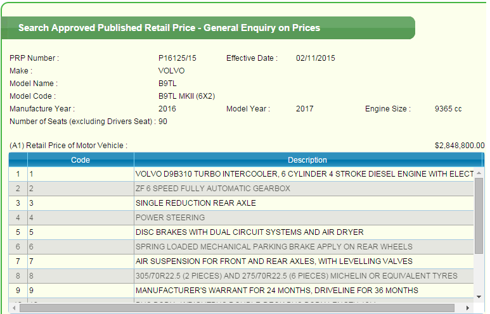Click the Number of Seats label
This screenshot has height=314, width=490.
pyautogui.click(x=83, y=122)
